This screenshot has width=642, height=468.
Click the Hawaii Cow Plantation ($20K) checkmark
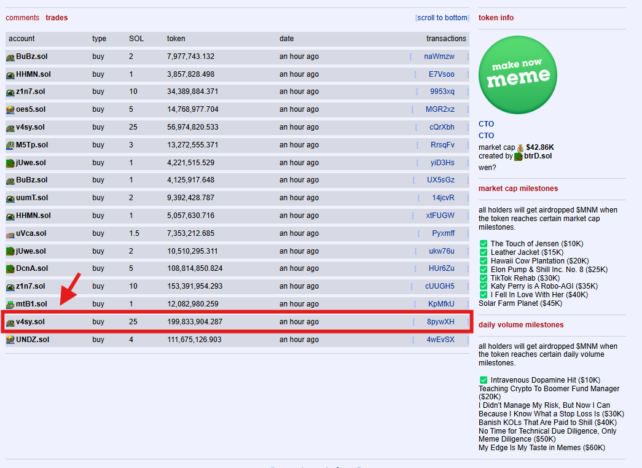tap(483, 261)
